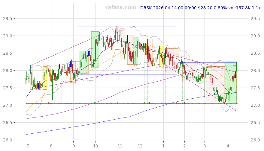Click the 29.5 label on left axis
This screenshot has width=264, height=151.
coord(9,19)
